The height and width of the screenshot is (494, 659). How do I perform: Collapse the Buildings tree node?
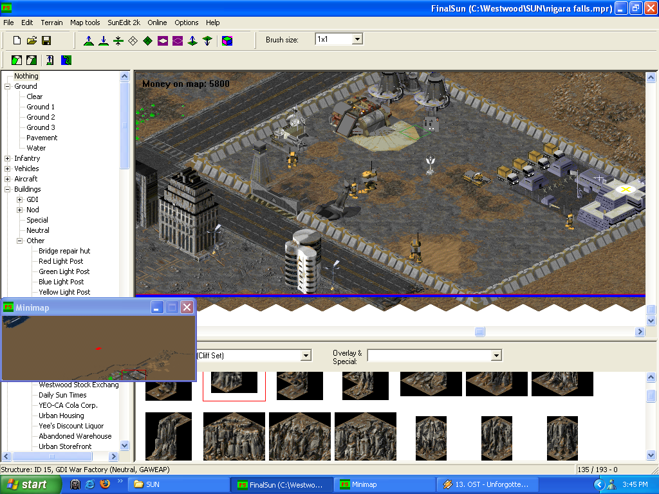[x=8, y=189]
